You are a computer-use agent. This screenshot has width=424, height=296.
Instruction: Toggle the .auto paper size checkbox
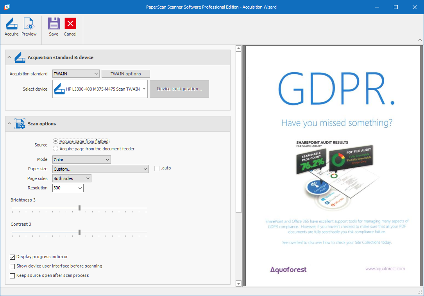157,168
